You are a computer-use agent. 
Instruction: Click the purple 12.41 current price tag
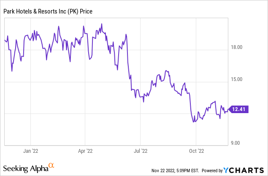[x=239, y=110]
